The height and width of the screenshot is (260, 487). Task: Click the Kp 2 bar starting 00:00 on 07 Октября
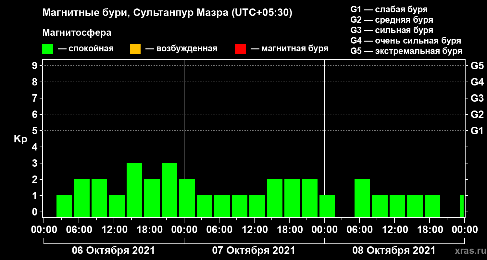point(187,198)
